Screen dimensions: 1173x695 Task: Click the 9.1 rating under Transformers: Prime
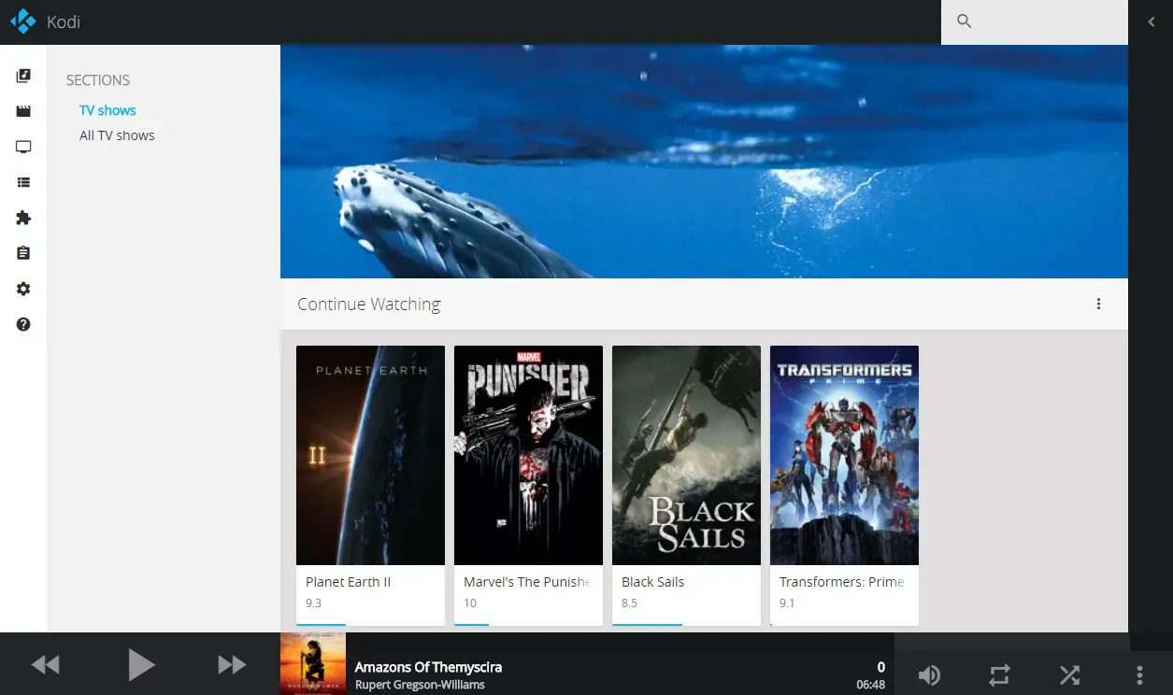[787, 603]
